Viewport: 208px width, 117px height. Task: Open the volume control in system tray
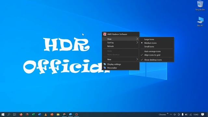point(175,114)
